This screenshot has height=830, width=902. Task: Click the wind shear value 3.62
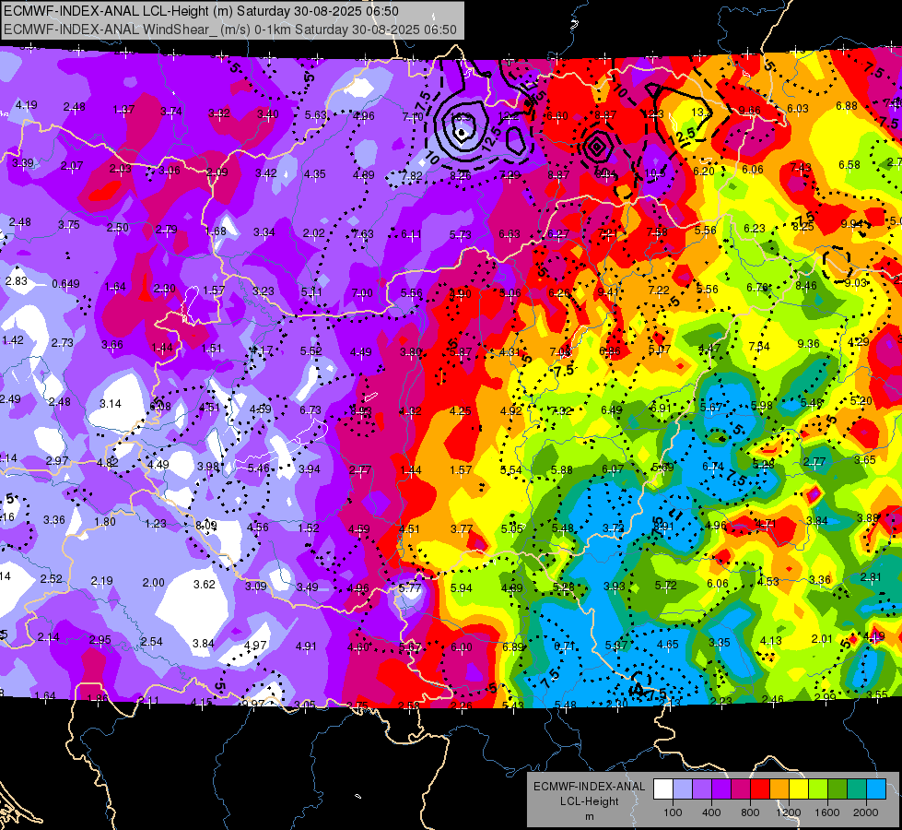[x=205, y=584]
